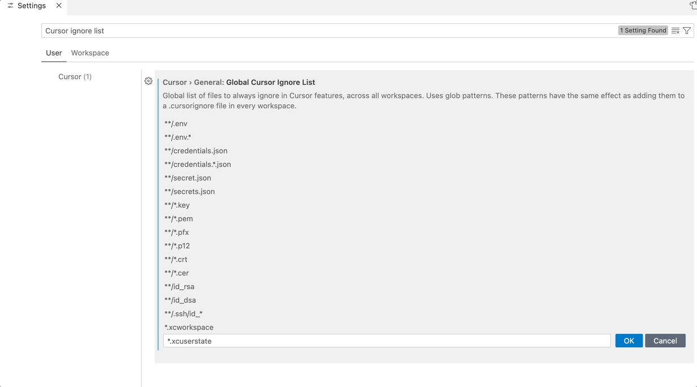
Task: Select the **/id_rsa entry
Action: pyautogui.click(x=179, y=286)
